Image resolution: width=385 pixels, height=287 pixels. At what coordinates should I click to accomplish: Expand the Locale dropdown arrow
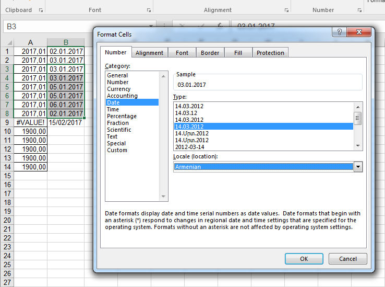tap(358, 167)
